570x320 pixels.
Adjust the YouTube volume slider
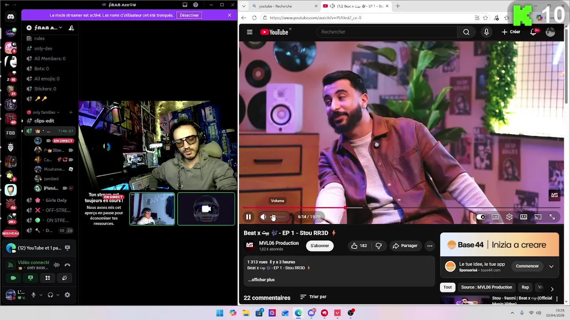coord(280,217)
